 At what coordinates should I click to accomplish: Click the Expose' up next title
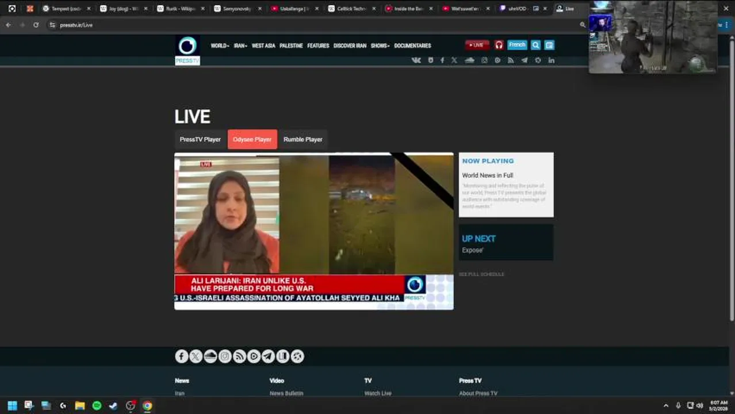click(x=473, y=250)
